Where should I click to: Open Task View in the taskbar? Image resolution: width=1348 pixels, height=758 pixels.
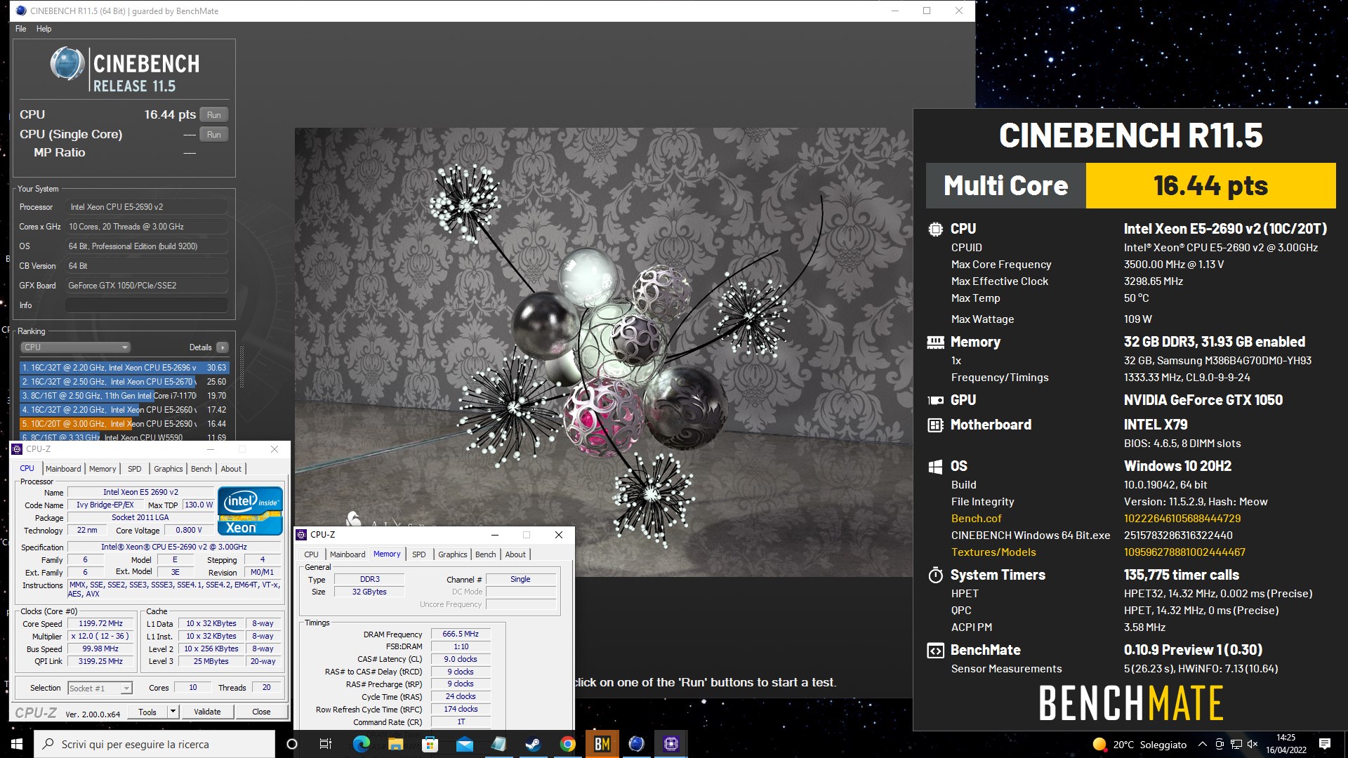tap(326, 744)
